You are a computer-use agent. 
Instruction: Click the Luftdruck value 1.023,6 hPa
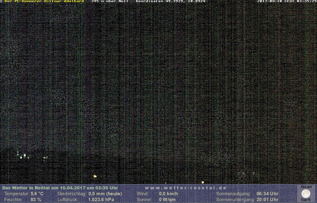[x=101, y=200]
